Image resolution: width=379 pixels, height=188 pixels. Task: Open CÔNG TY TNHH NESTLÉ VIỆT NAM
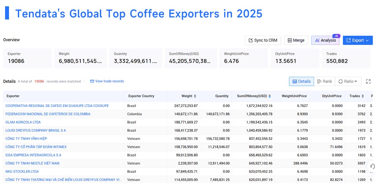[x=32, y=163]
